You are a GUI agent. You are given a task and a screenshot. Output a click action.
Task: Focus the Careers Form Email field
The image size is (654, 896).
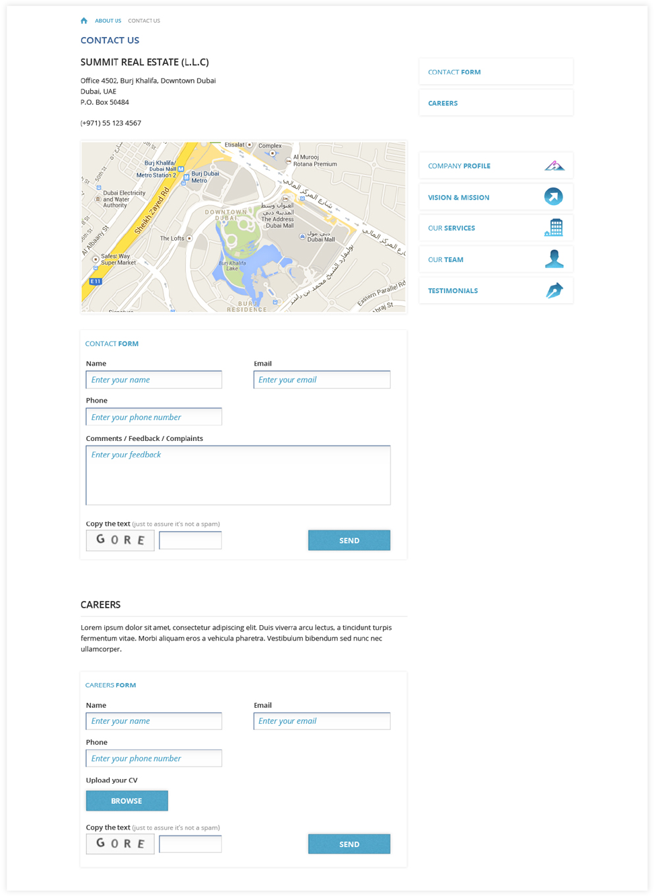click(x=322, y=721)
